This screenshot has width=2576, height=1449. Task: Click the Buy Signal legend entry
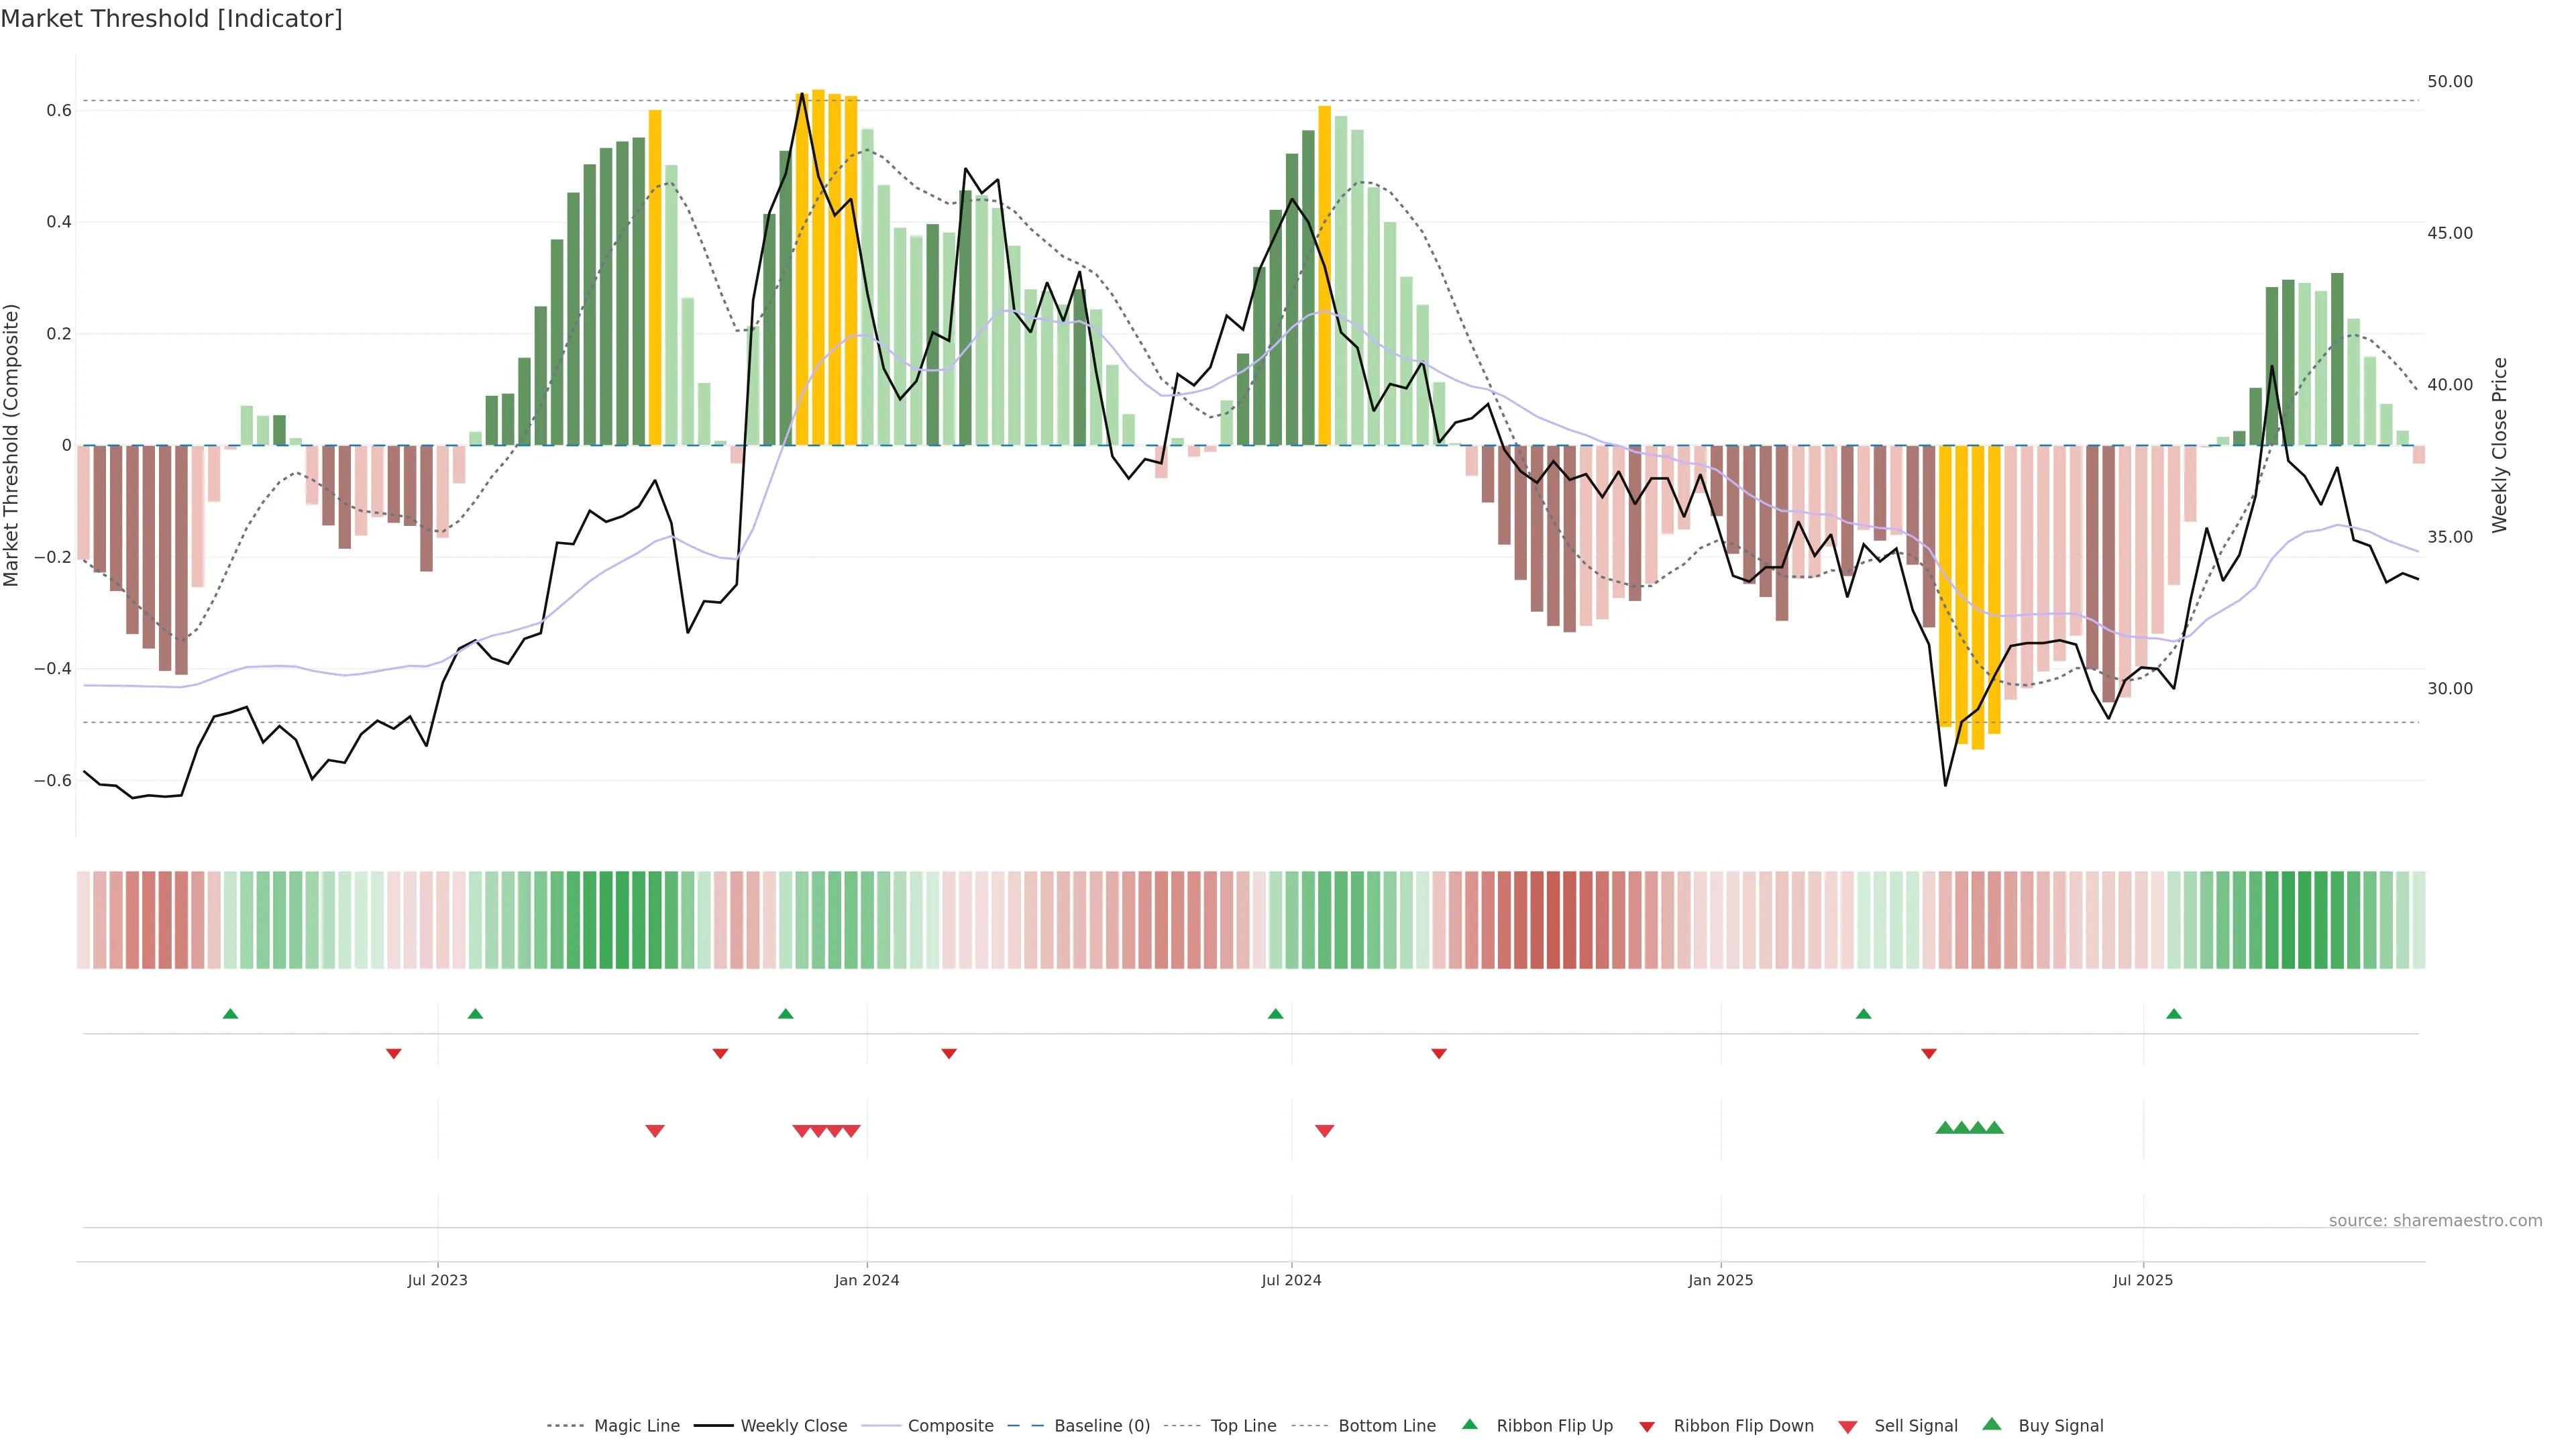tap(2060, 1425)
